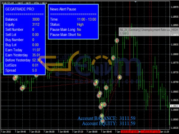Select trade marker just below the Spread row
Screen dimensions: 179x134
point(36,75)
